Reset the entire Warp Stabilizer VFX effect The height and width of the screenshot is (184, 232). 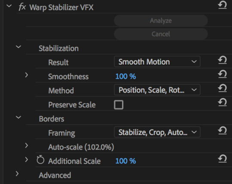(223, 5)
